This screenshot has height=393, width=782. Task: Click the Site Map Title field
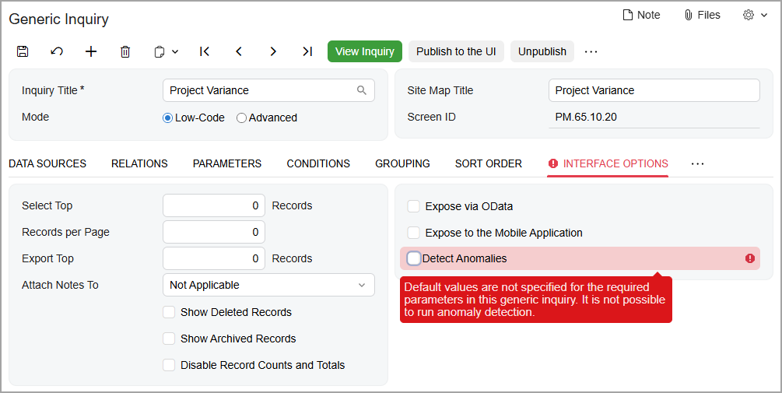tap(654, 90)
